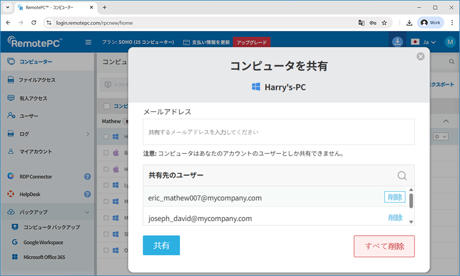Open browser downloads icon
The height and width of the screenshot is (276, 460).
coord(409,22)
